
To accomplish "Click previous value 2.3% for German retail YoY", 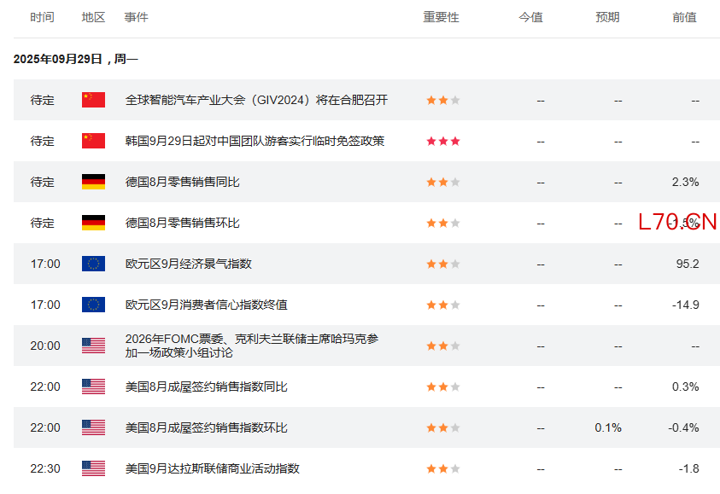I will coord(685,182).
